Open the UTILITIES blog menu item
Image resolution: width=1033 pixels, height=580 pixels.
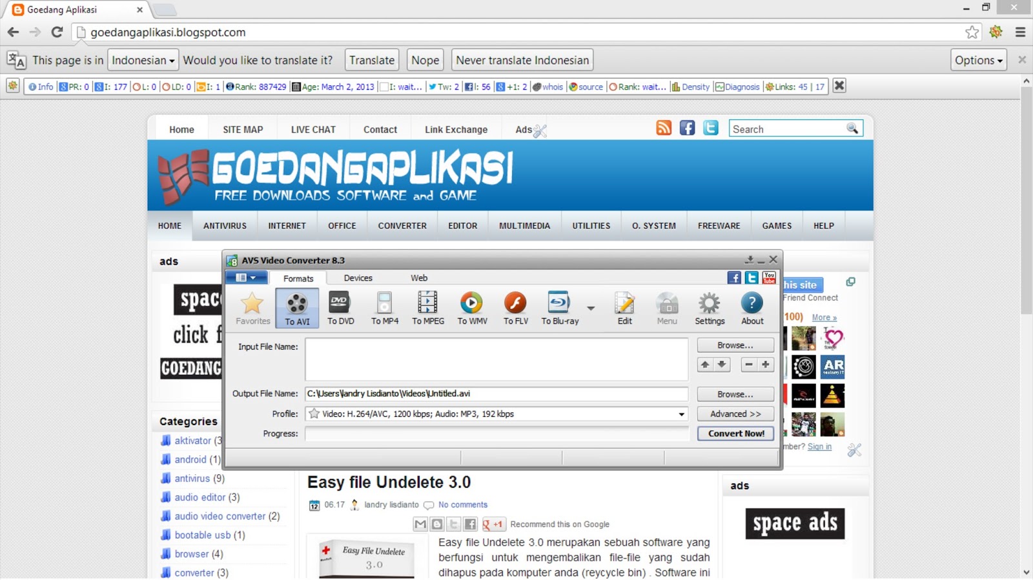(591, 226)
